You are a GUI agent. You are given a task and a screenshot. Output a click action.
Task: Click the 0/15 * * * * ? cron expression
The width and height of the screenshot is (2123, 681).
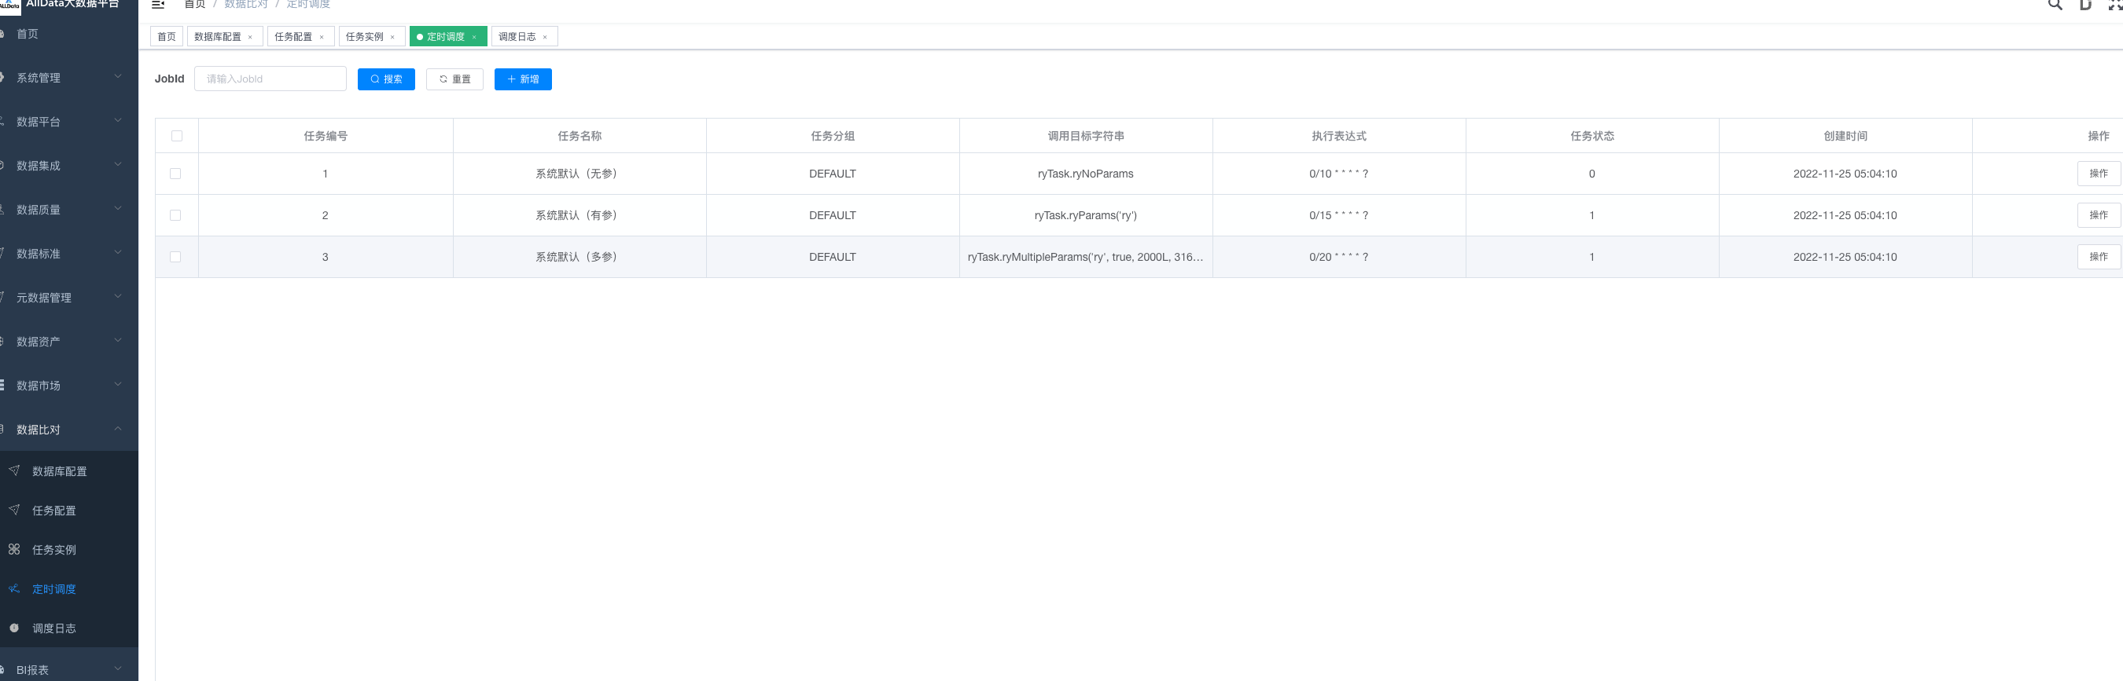1338,215
